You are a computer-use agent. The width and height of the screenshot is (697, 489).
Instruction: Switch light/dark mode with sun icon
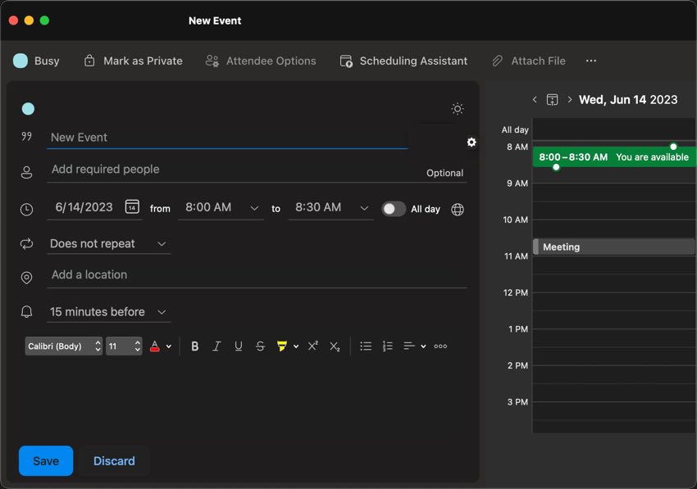point(458,109)
